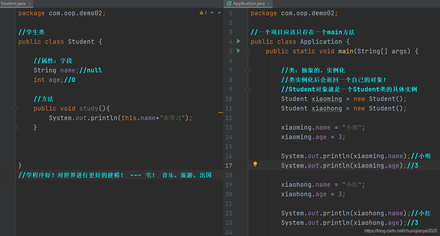Click the println(xiaohong.age) statement on line 23
This screenshot has width=440, height=236.
[344, 223]
